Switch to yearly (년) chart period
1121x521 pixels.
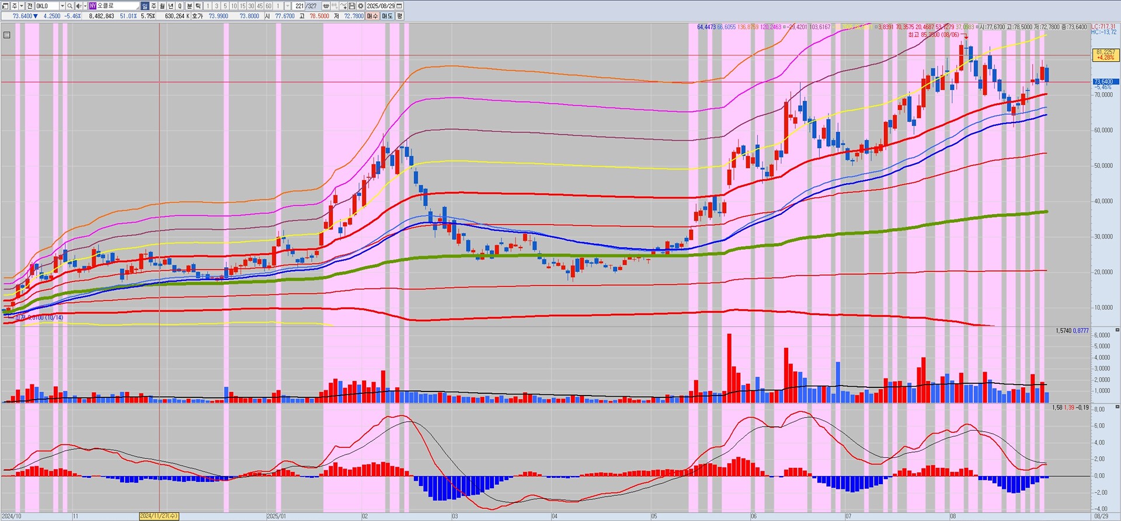pos(171,6)
